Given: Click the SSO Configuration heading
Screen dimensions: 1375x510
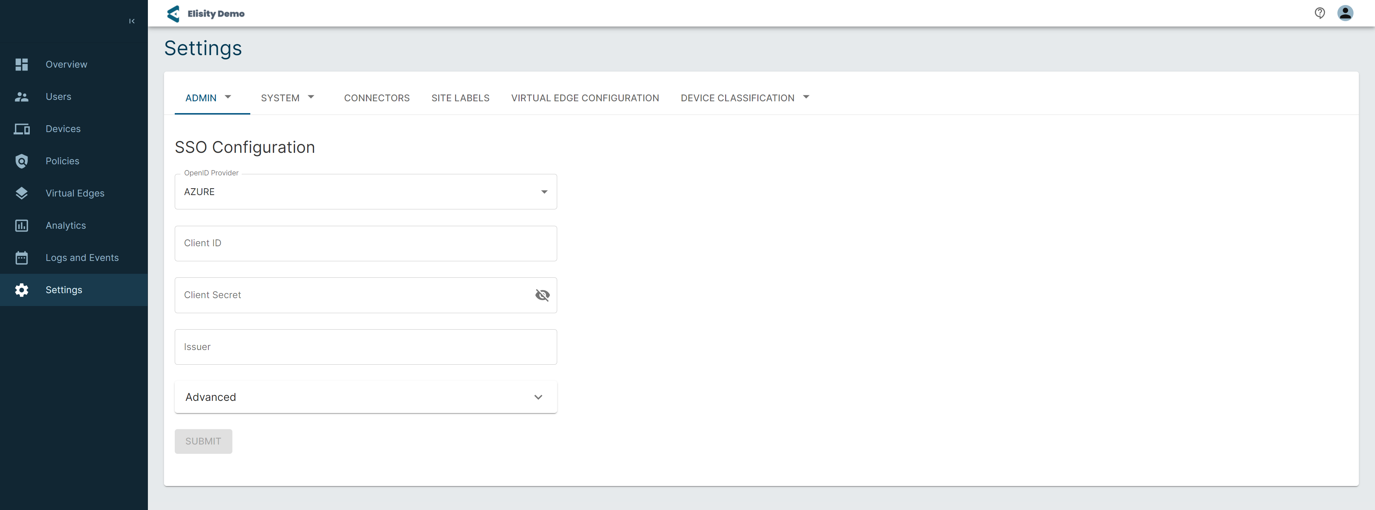Looking at the screenshot, I should tap(245, 147).
